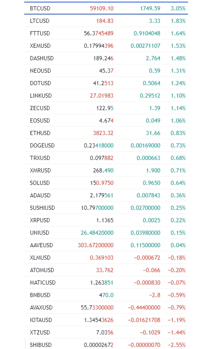
Task: Select the BTCUSD watchlist row
Action: (106, 8)
